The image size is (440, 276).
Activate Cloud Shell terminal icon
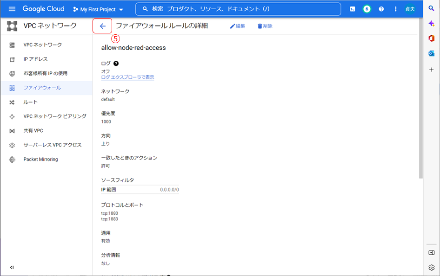[353, 9]
